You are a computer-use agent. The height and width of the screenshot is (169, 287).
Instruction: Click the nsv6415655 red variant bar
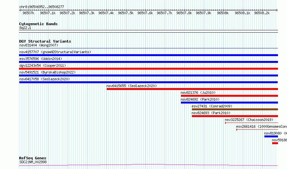pyautogui.click(x=193, y=89)
